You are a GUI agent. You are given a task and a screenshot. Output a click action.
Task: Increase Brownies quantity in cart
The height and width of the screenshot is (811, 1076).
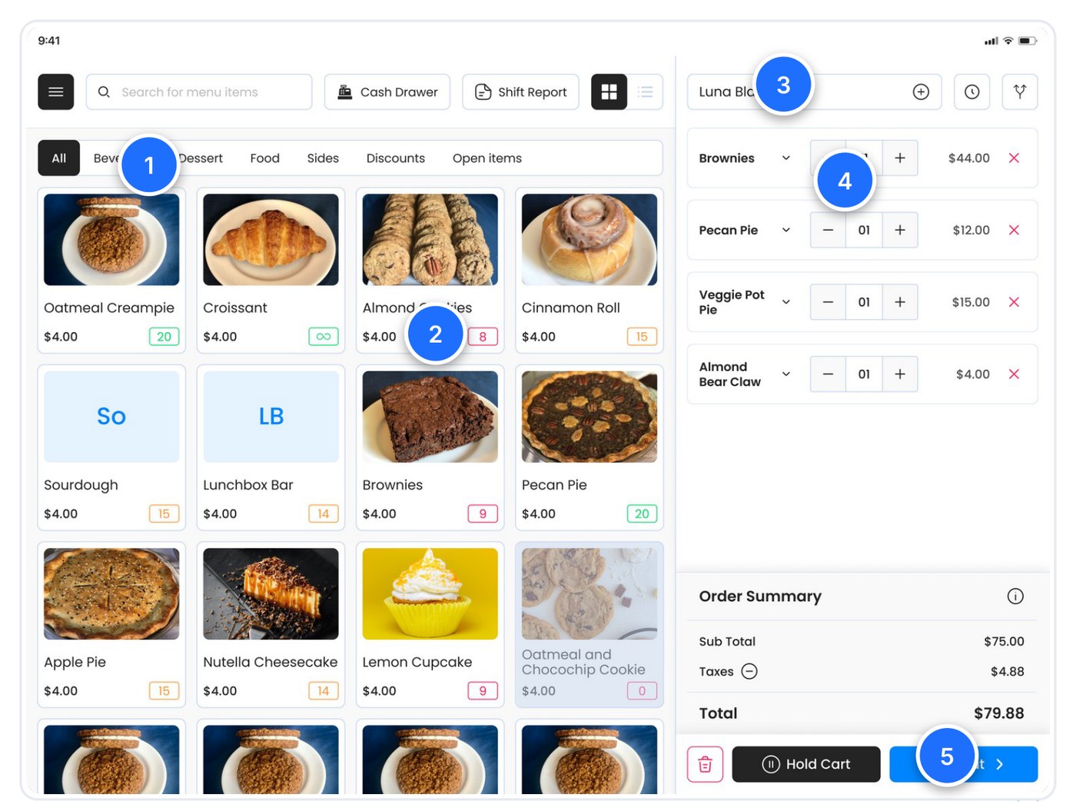click(x=900, y=158)
